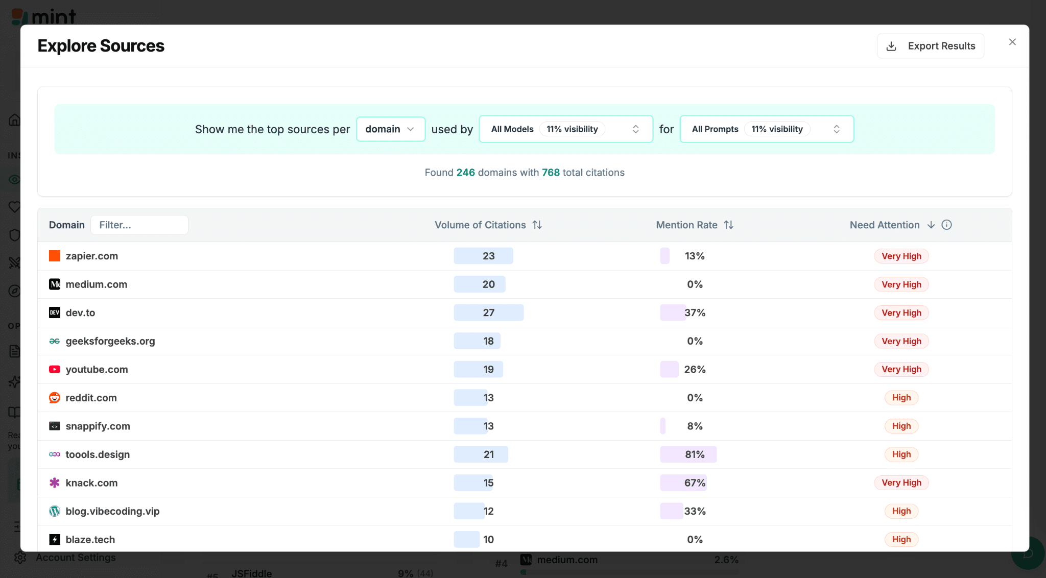Expand the All Prompts selector
Viewport: 1046px width, 578px height.
766,129
